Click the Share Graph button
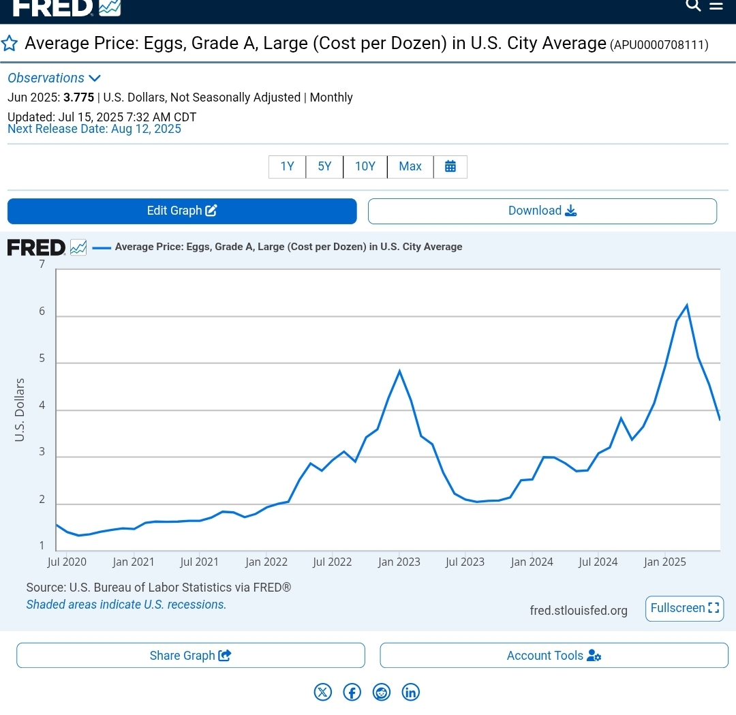The image size is (736, 715). coord(191,656)
